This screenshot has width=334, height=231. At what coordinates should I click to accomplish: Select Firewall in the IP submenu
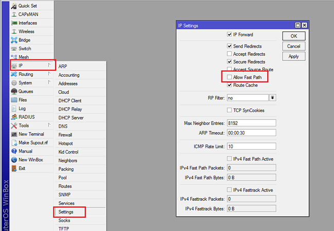click(81, 135)
